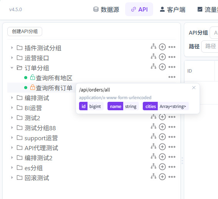The width and height of the screenshot is (218, 199).
Task: Open more options for 测试分组88
Action: [172, 127]
